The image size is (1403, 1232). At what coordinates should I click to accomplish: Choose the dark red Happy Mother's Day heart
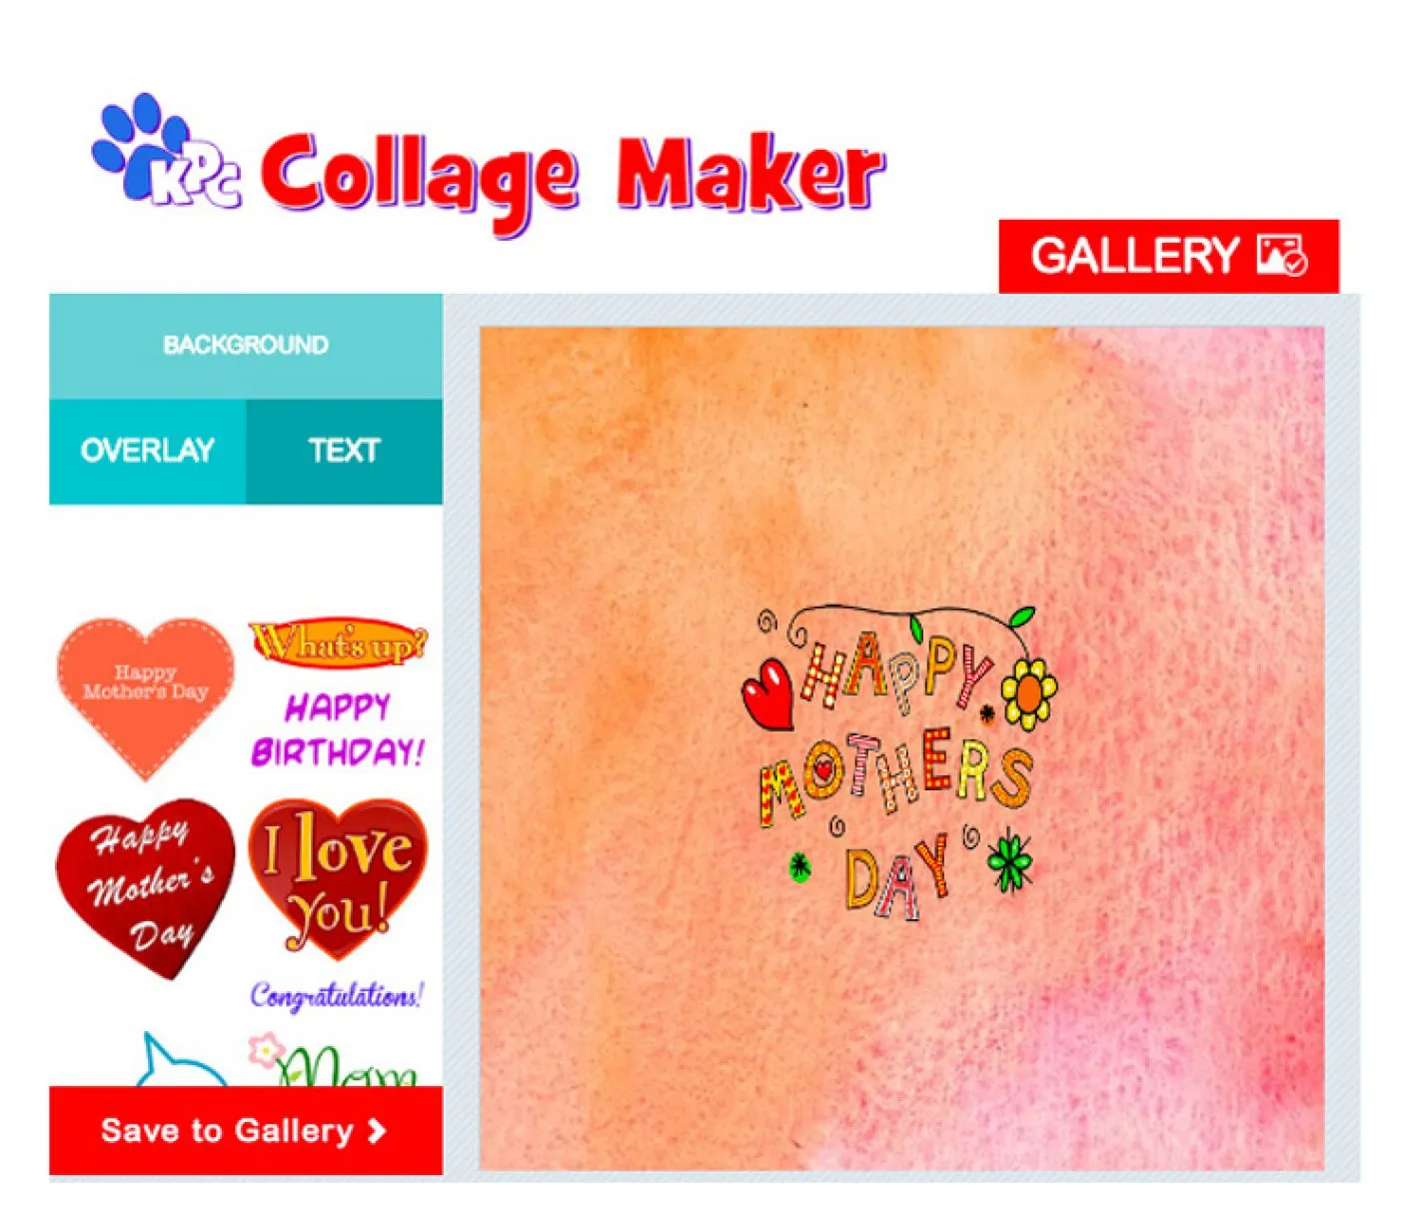(146, 887)
